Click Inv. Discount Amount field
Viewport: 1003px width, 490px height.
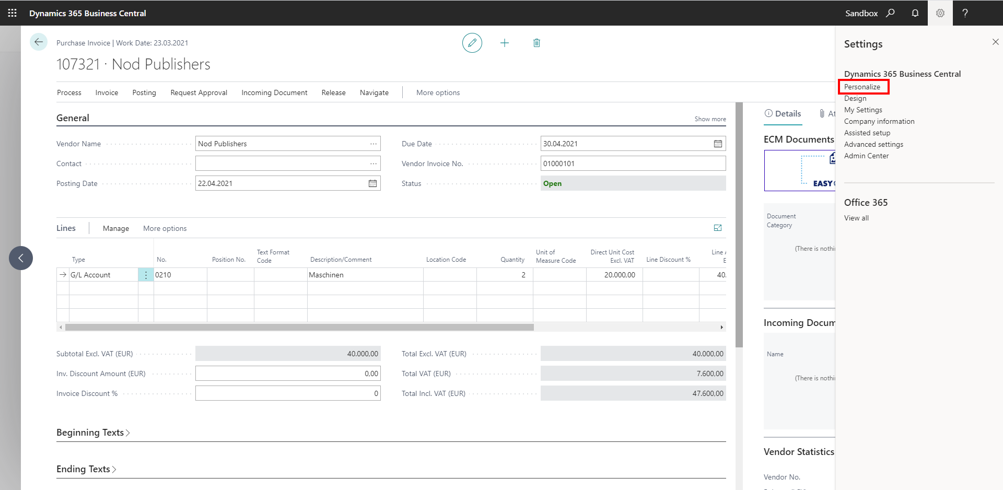point(288,374)
